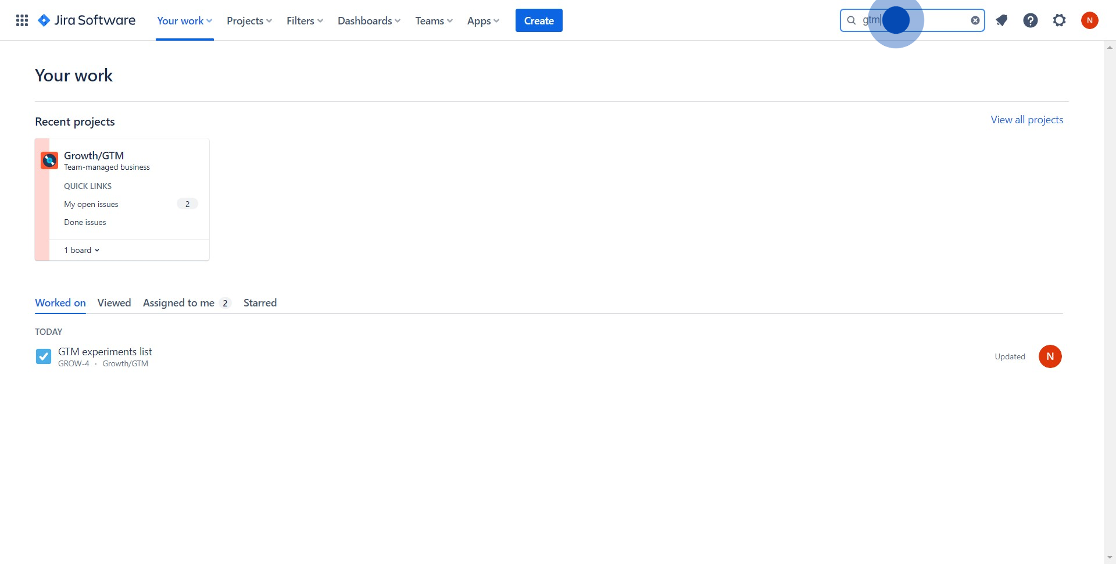
Task: Open the app switcher grid icon
Action: point(22,20)
